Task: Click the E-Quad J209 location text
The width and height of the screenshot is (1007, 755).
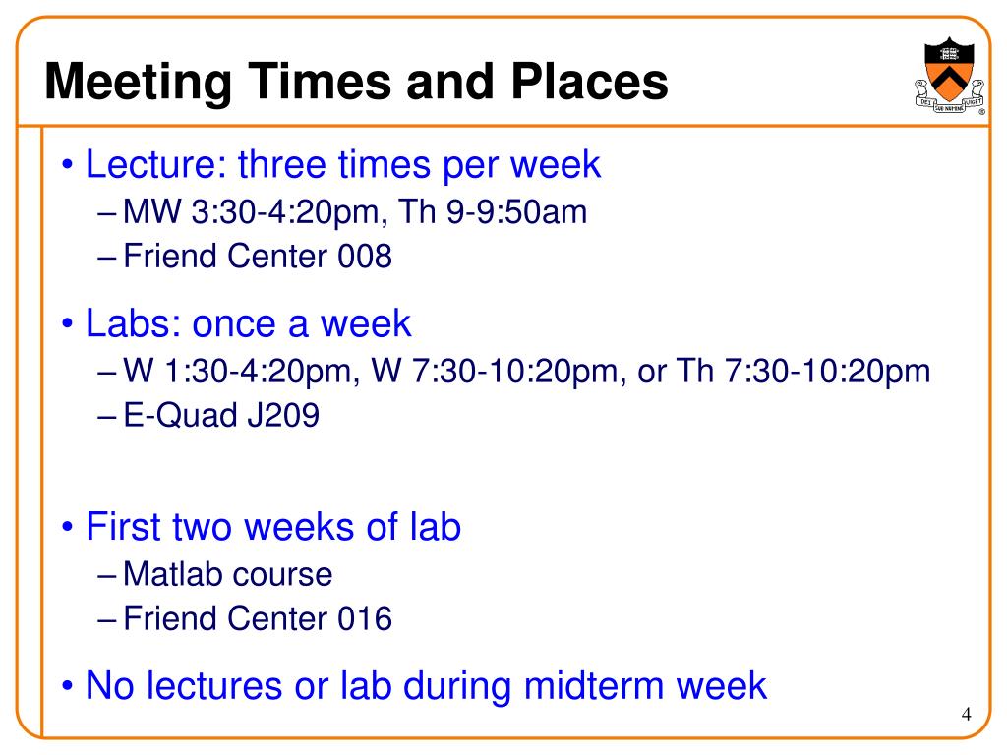Action: (x=221, y=415)
